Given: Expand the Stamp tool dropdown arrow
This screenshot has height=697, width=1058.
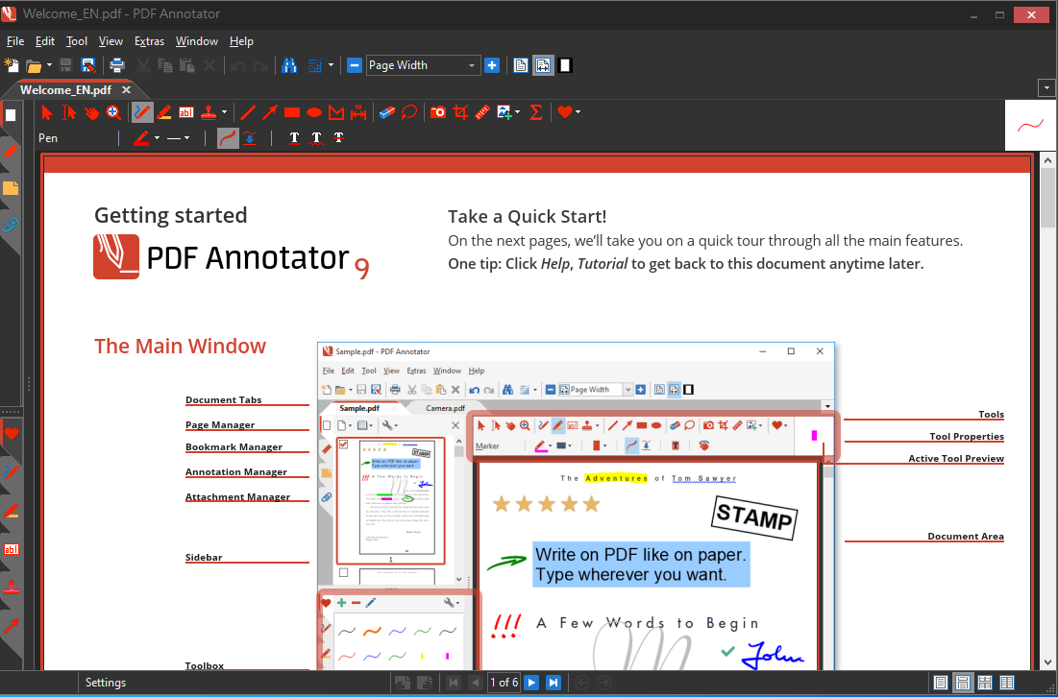Looking at the screenshot, I should 224,112.
